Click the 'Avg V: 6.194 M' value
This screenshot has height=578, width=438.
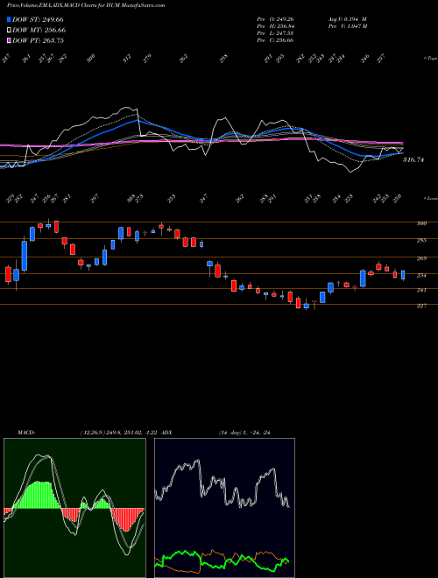347,19
